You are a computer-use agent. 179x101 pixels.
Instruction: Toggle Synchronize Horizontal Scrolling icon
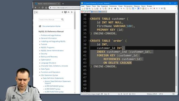pos(129,8)
